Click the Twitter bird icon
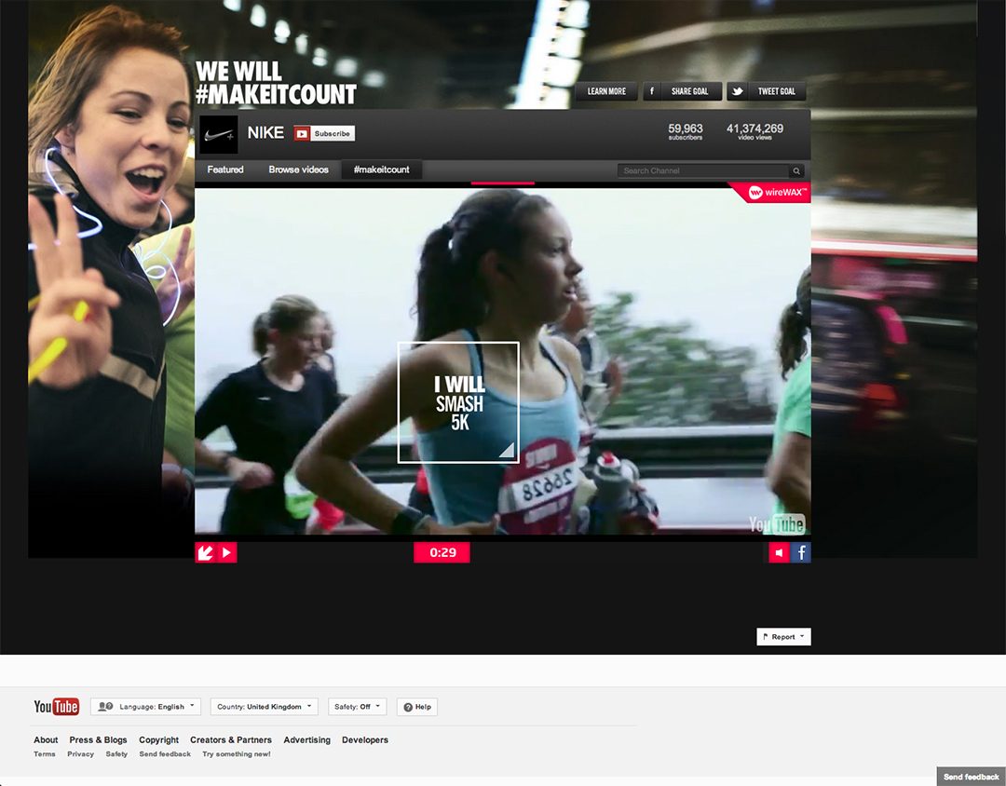 [737, 91]
